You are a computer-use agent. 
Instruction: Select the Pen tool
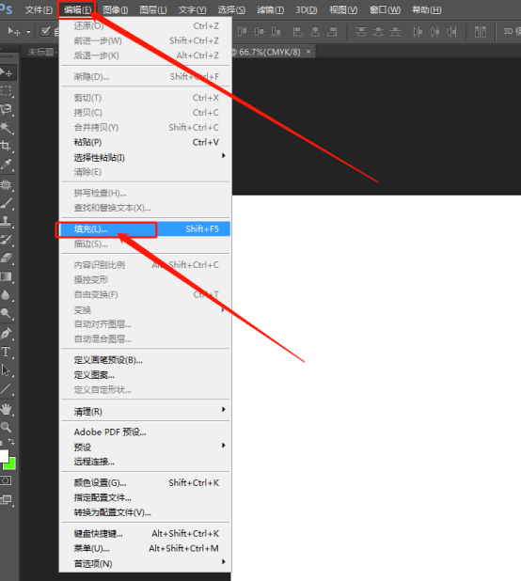tap(6, 333)
